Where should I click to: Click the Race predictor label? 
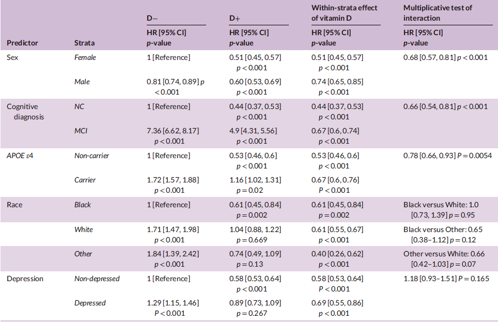click(14, 205)
